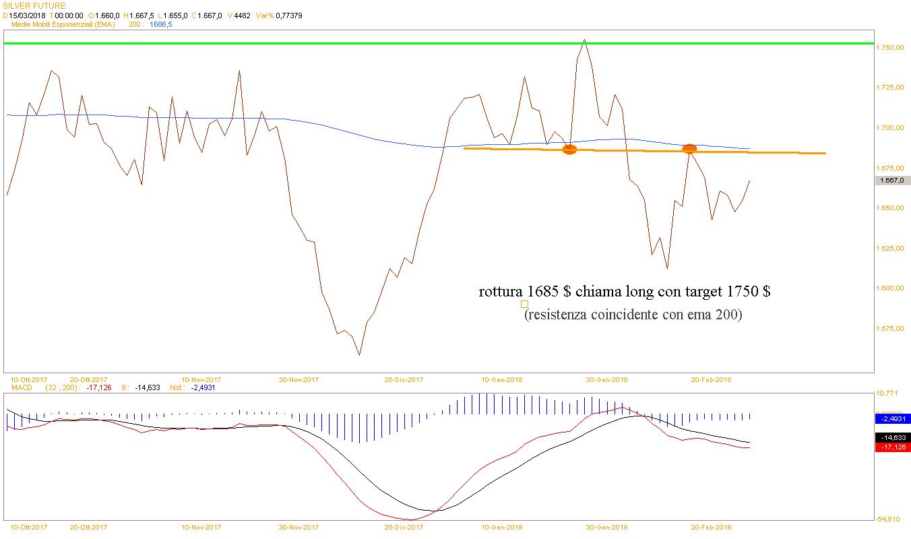Click the 30-Nov-2017 date on the upper time axis
Viewport: 911px width, 539px height.
(x=299, y=379)
